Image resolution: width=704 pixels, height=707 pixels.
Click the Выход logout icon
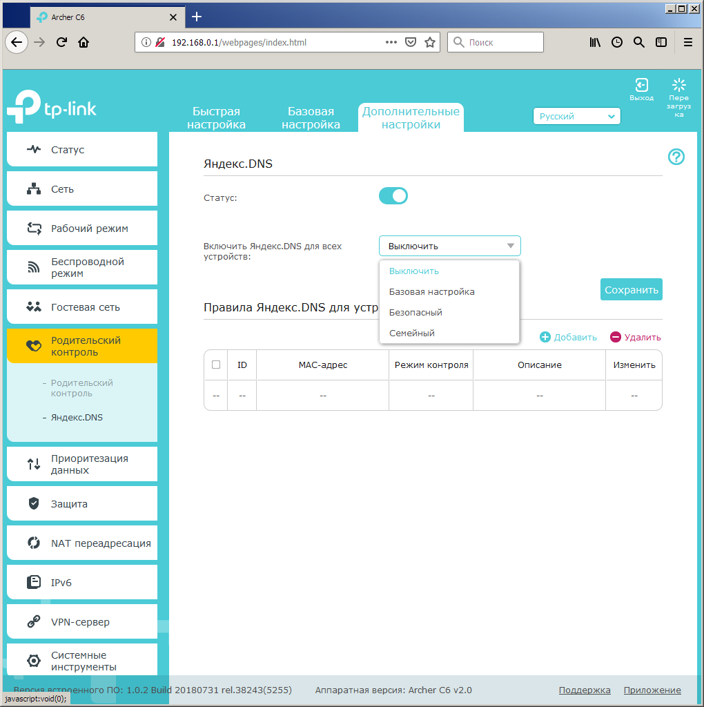coord(641,89)
